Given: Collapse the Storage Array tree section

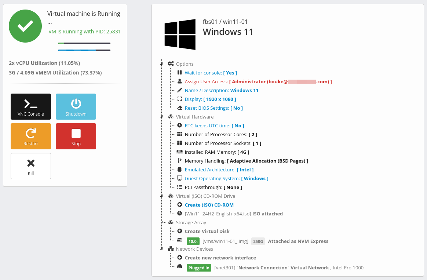Looking at the screenshot, I should tap(161, 222).
